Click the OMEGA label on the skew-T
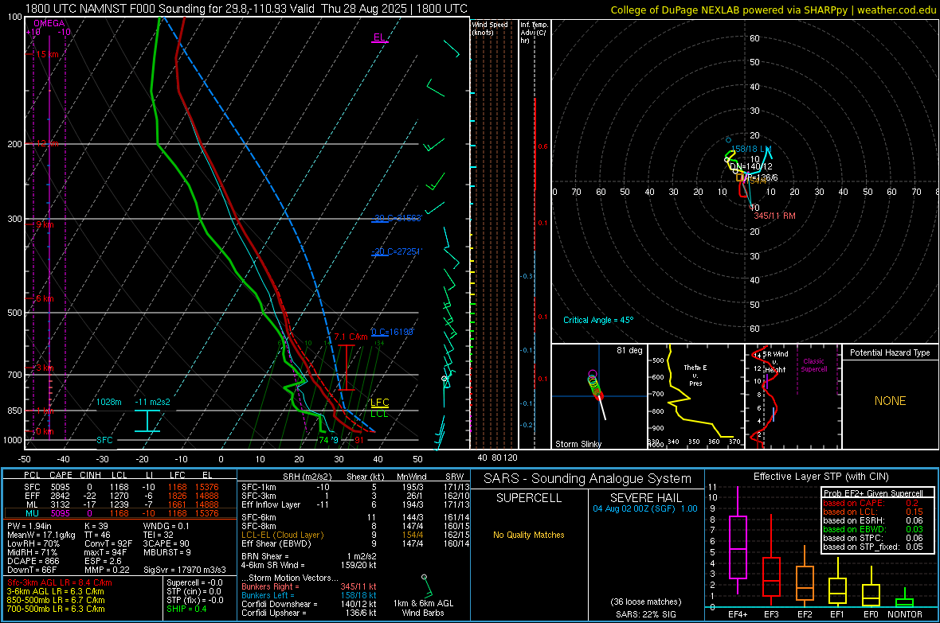This screenshot has width=940, height=623. 49,23
